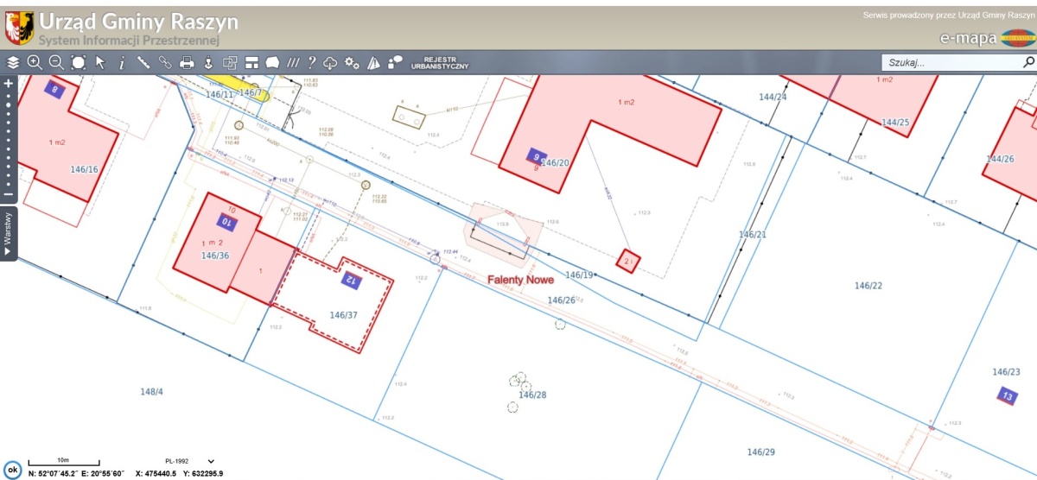Print the map with printer icon
The image size is (1037, 480).
[x=187, y=62]
